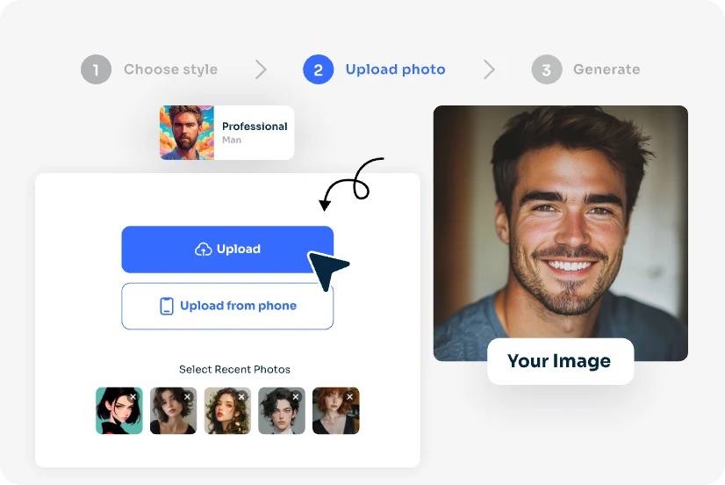Select the Professional Man style card
This screenshot has width=725, height=485.
(226, 133)
